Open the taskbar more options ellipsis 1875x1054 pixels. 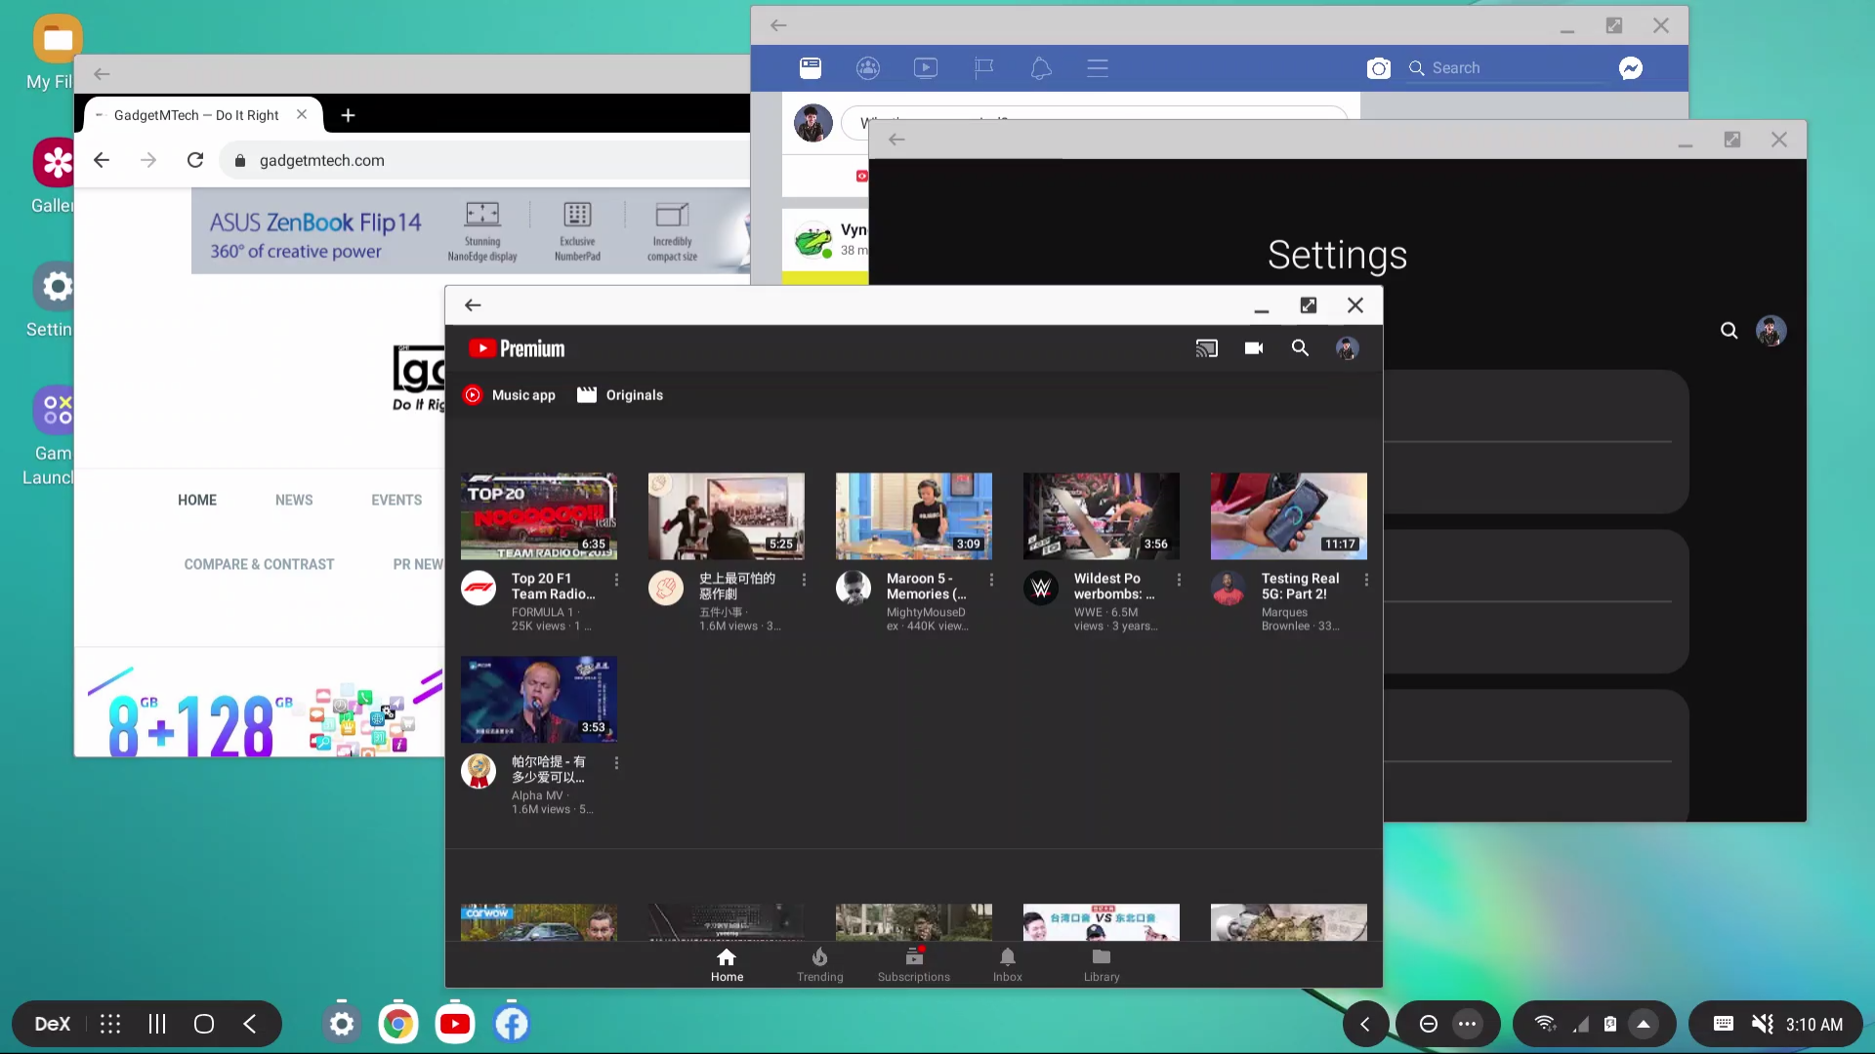1467,1024
